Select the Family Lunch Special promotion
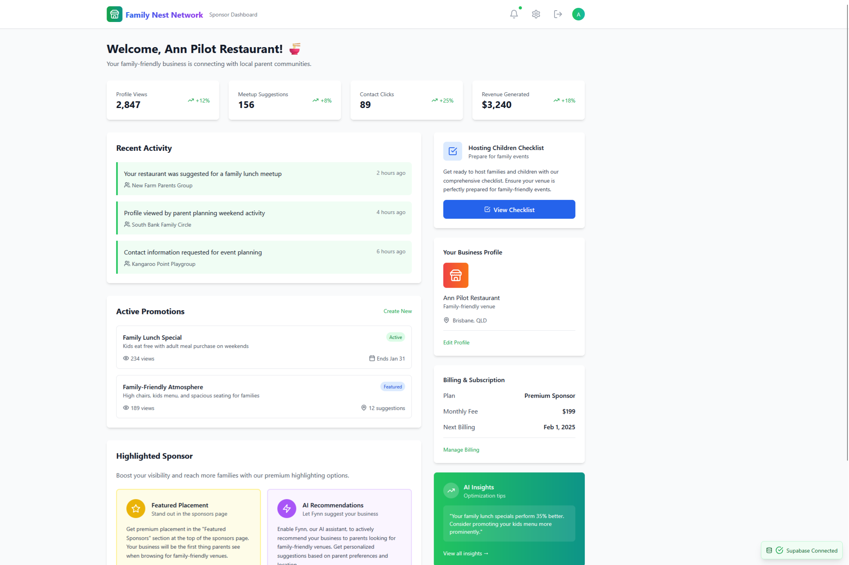Viewport: 849px width, 565px height. [264, 347]
